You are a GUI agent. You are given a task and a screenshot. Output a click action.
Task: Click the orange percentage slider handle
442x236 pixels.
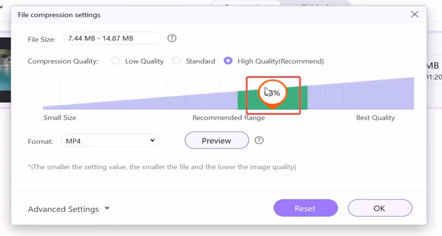pyautogui.click(x=272, y=93)
